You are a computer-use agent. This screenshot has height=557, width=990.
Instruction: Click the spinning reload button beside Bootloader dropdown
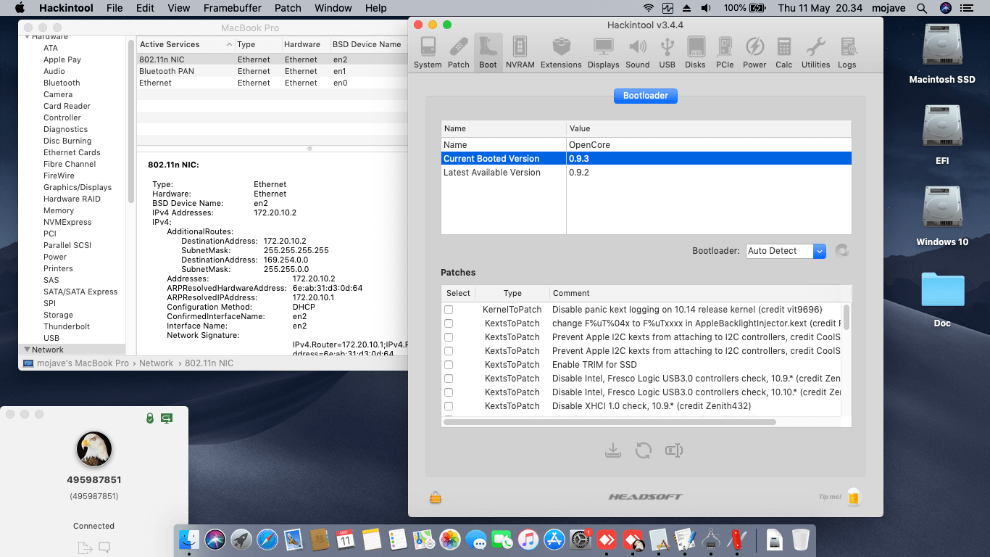pos(841,251)
